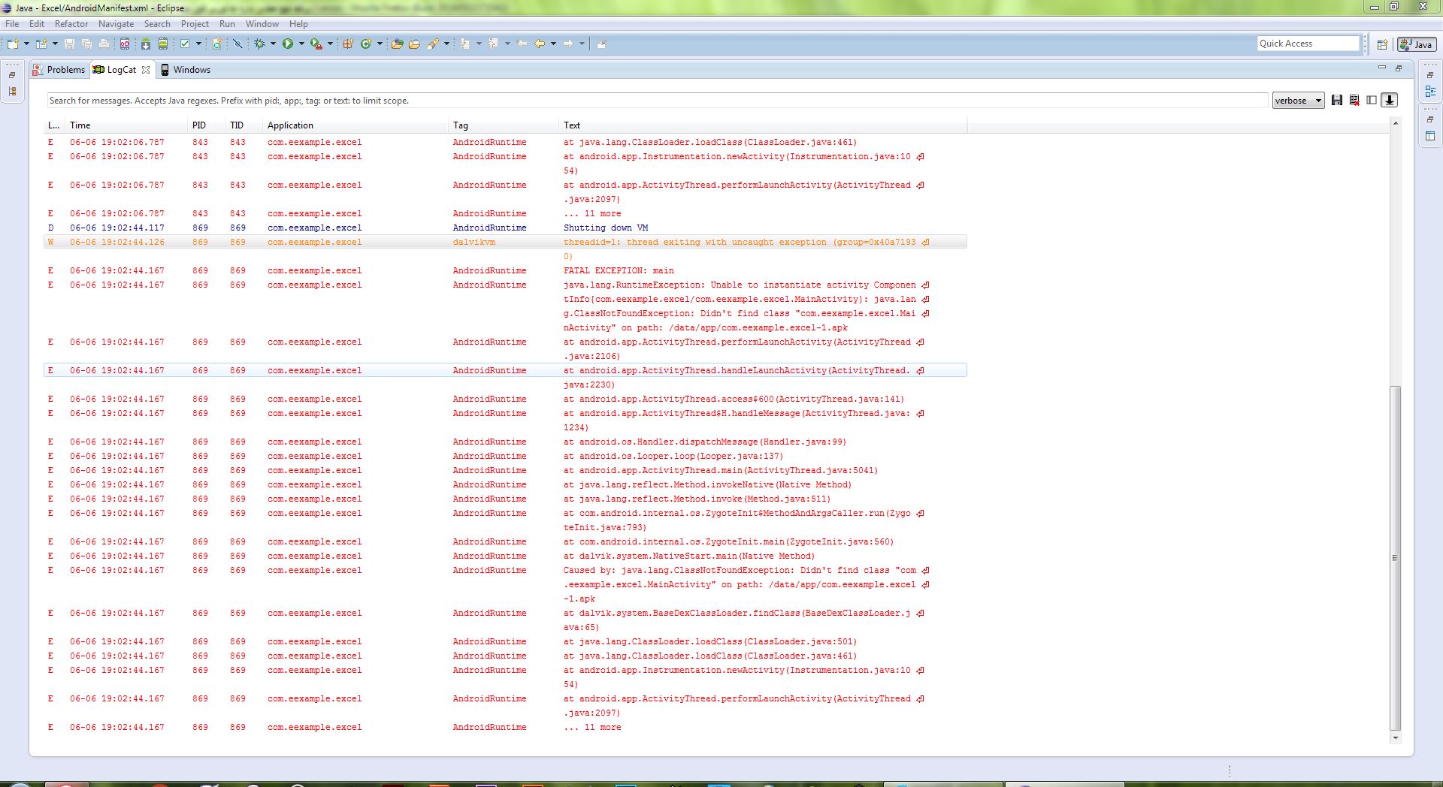
Task: Click the green Run button icon
Action: [x=288, y=44]
